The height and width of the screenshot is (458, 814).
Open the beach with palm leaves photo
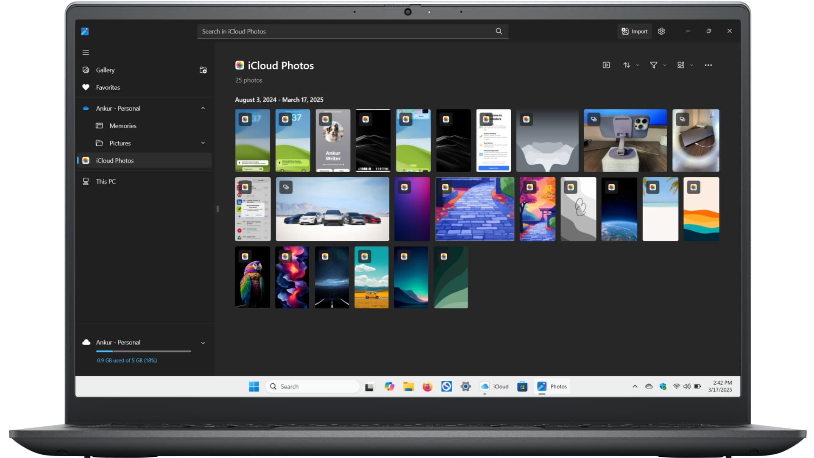coord(660,209)
